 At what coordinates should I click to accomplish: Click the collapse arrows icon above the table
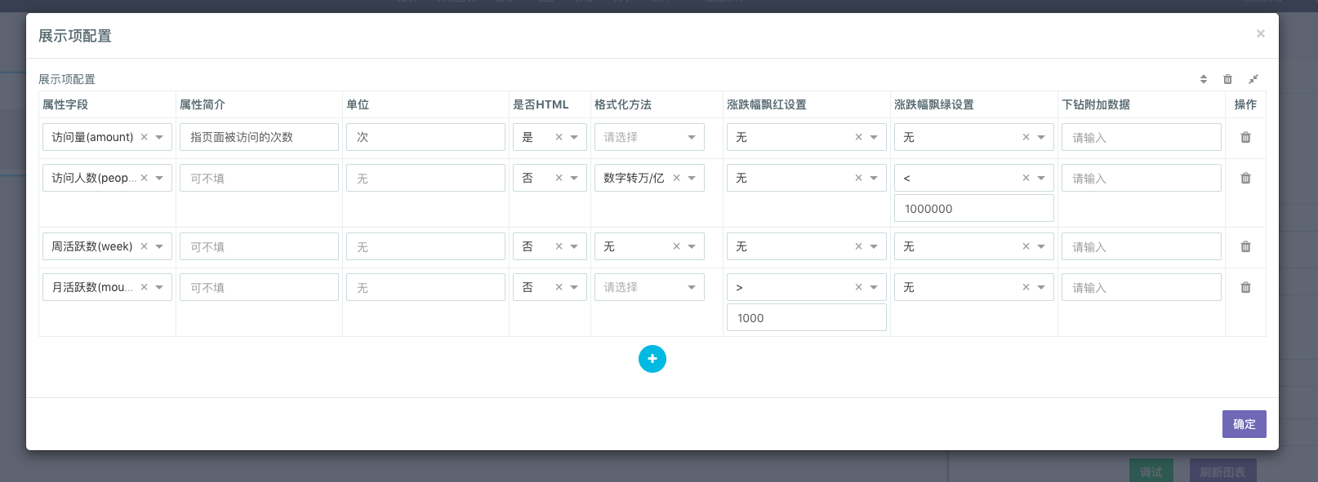click(x=1253, y=79)
